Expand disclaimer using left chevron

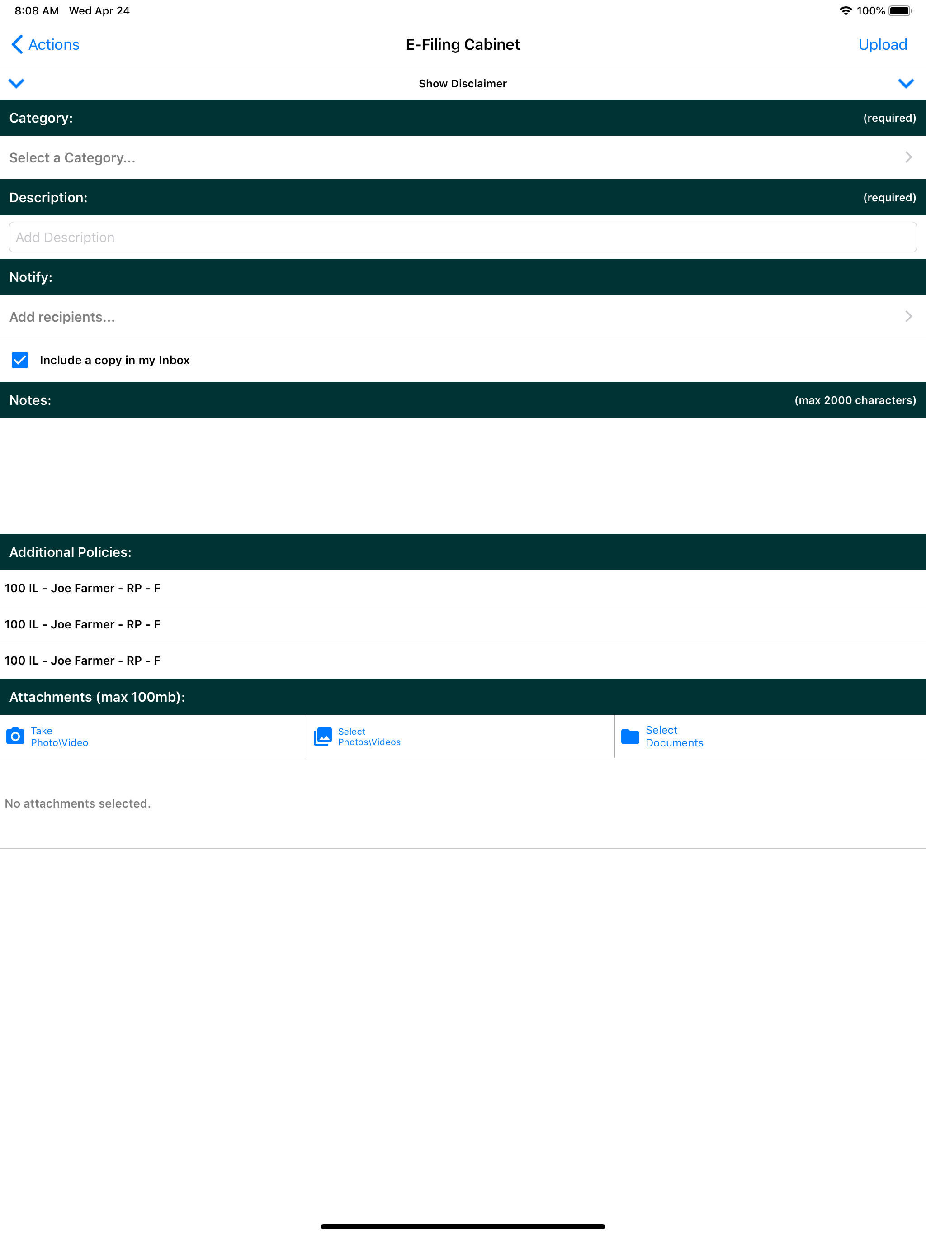point(17,83)
